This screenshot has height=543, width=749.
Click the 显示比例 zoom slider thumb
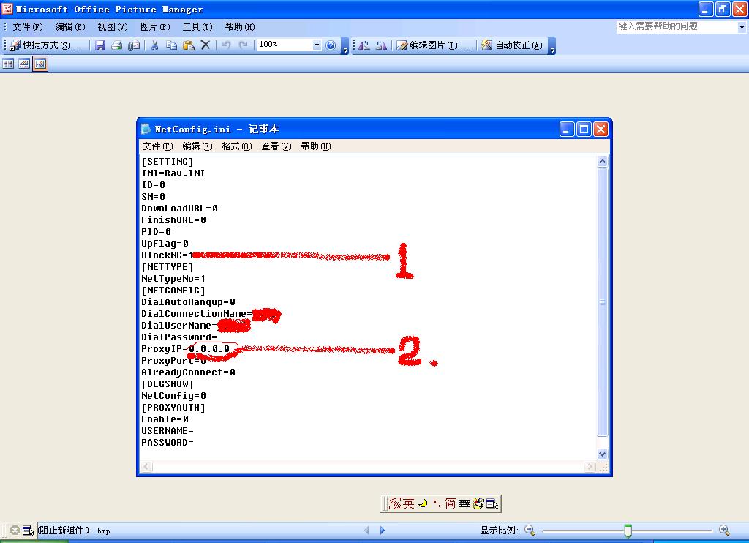[x=628, y=531]
